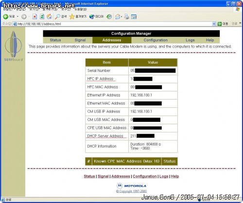Open the History clock icon
Image resolution: width=243 pixels, height=203 pixels.
coord(109,17)
